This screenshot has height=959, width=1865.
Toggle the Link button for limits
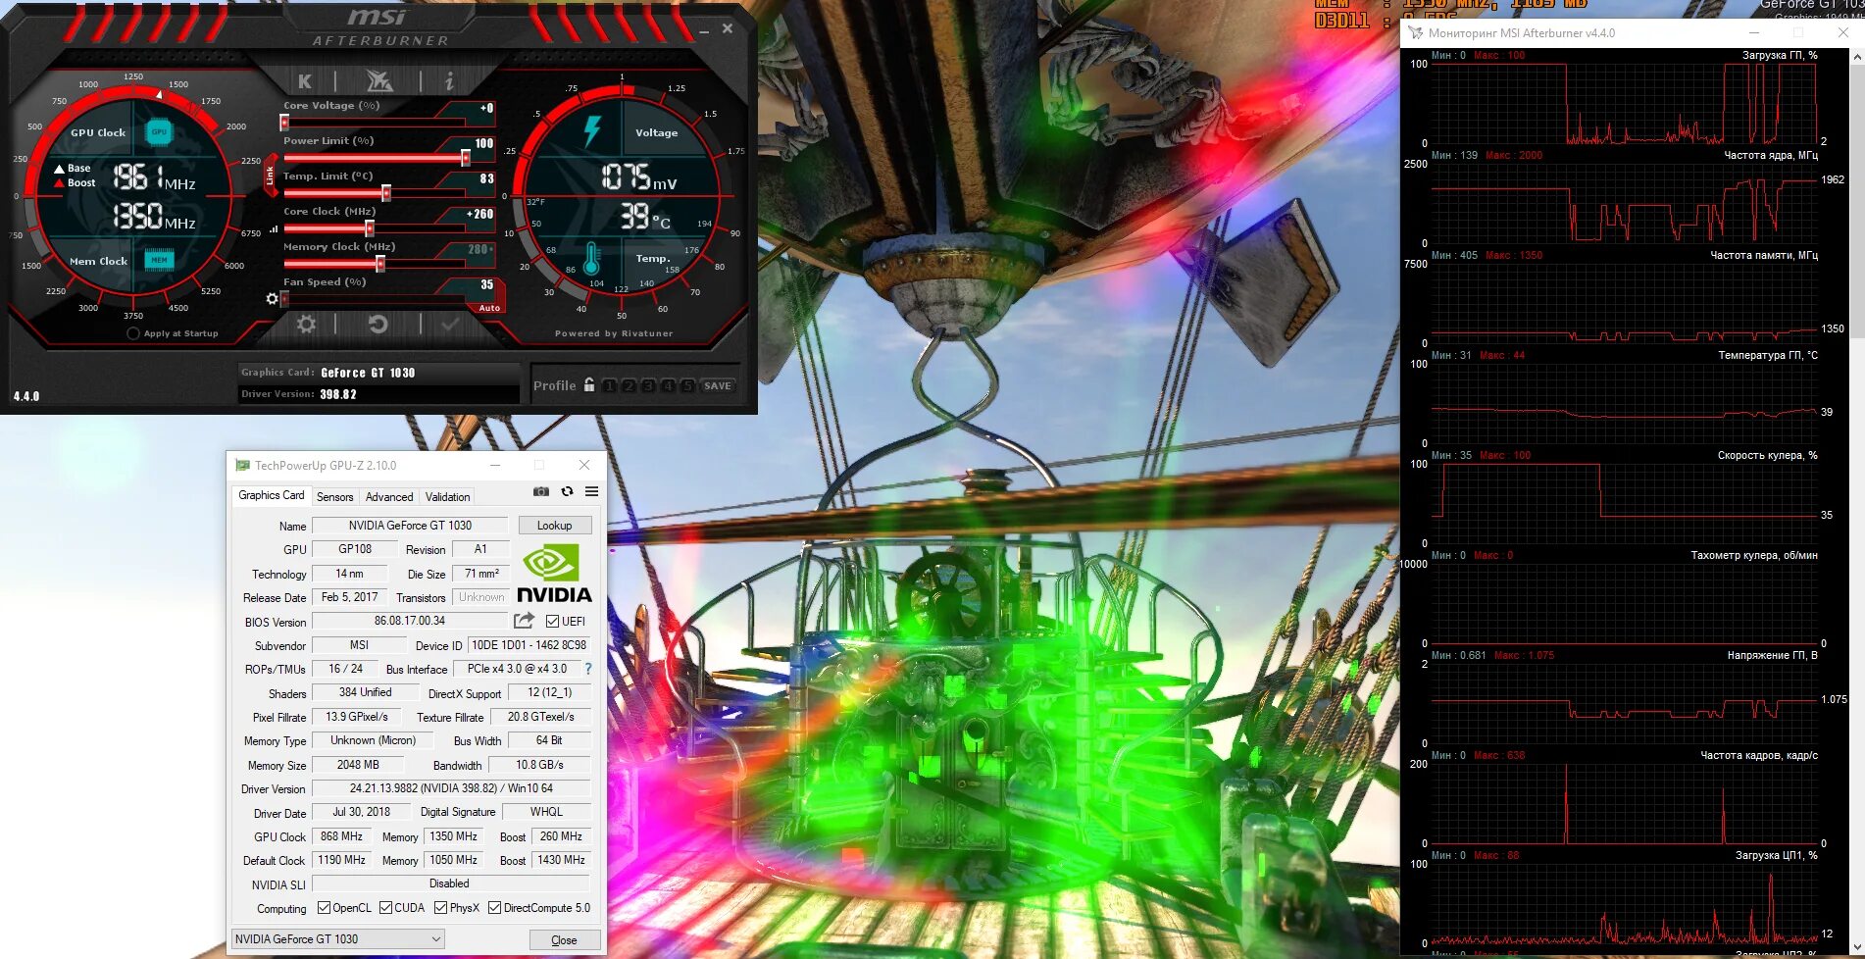pyautogui.click(x=270, y=177)
